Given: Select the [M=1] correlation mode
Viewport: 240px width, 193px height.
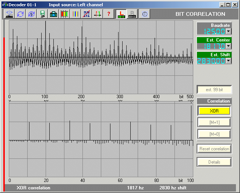Looking at the screenshot, I should pos(214,122).
